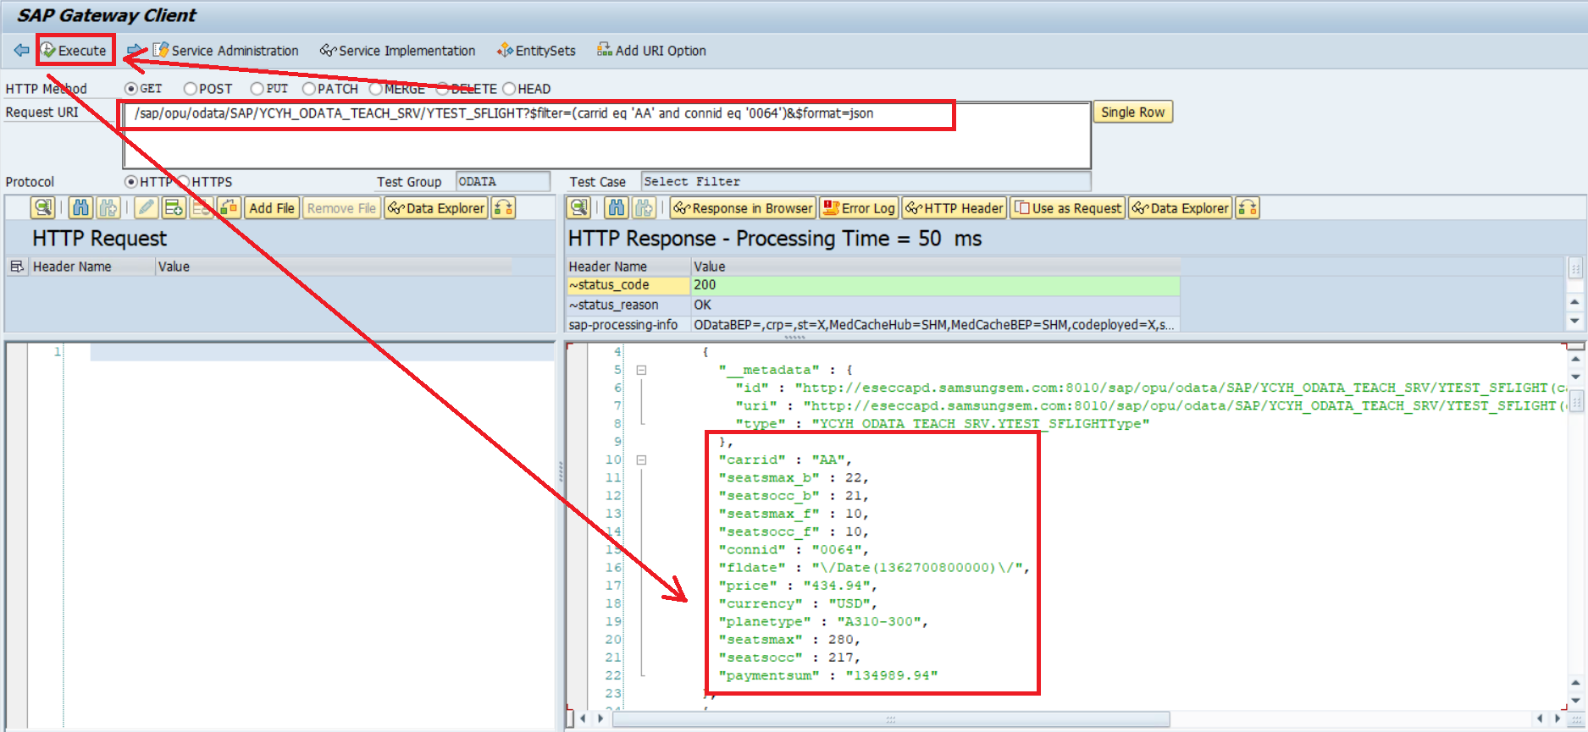Select the MERGE HTTP method
Screen dimensions: 1588x732
[375, 89]
